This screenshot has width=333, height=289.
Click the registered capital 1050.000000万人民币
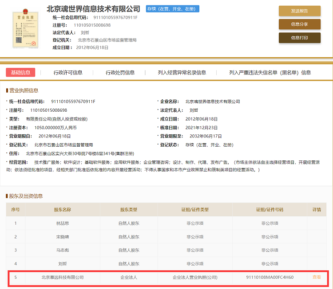coord(55,128)
